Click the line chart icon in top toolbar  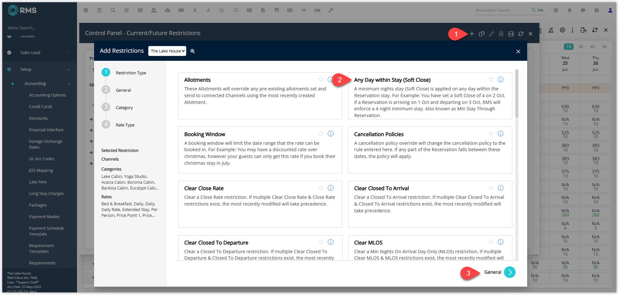pyautogui.click(x=222, y=10)
